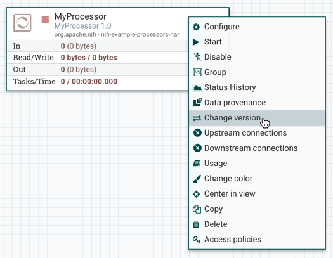Click the In row label
The image size is (333, 258).
click(16, 46)
